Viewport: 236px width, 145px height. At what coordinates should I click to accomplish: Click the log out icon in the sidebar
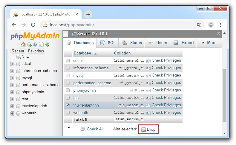[x=29, y=45]
